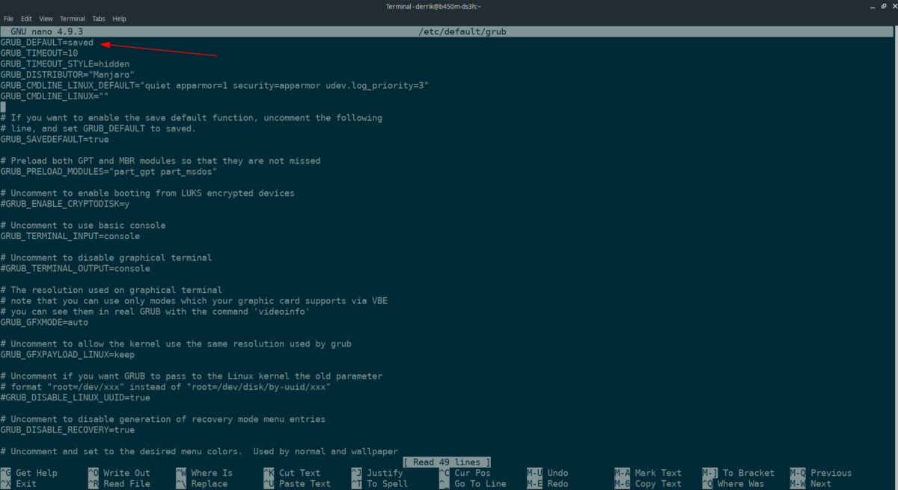Click the M-E Redo shortcut
898x490 pixels.
coord(547,484)
